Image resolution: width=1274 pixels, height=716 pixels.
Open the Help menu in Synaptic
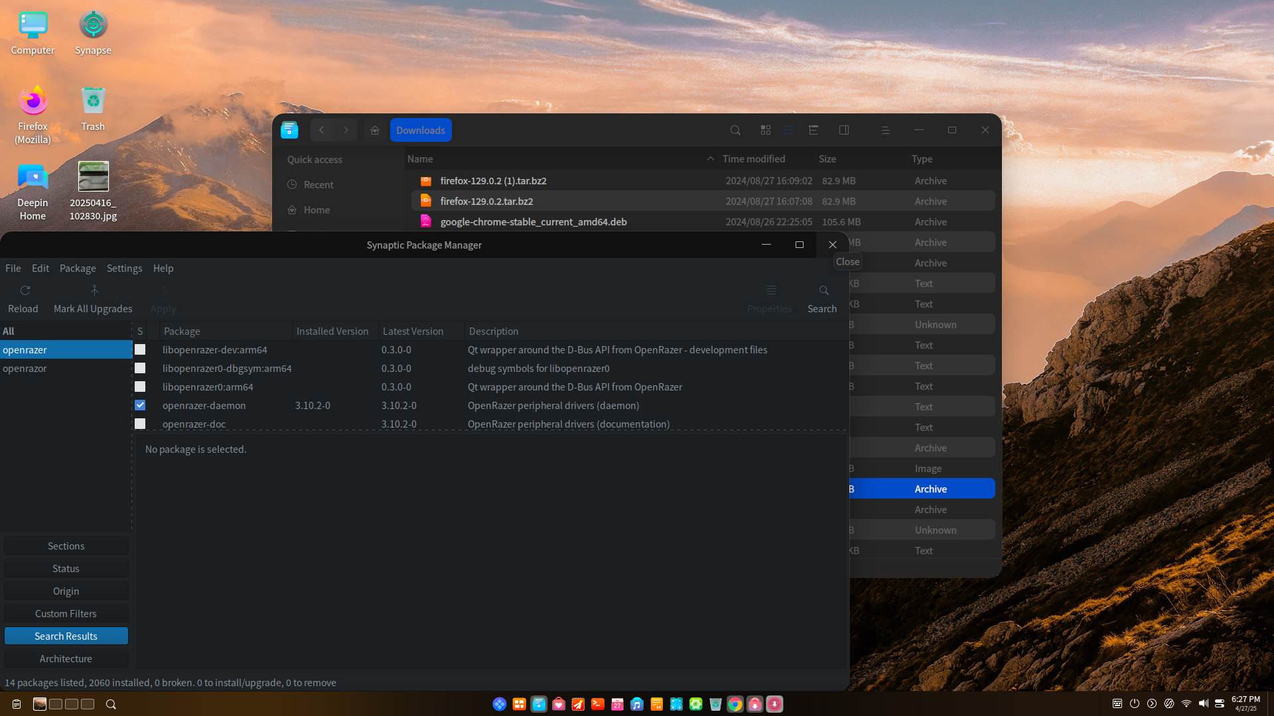pos(163,268)
